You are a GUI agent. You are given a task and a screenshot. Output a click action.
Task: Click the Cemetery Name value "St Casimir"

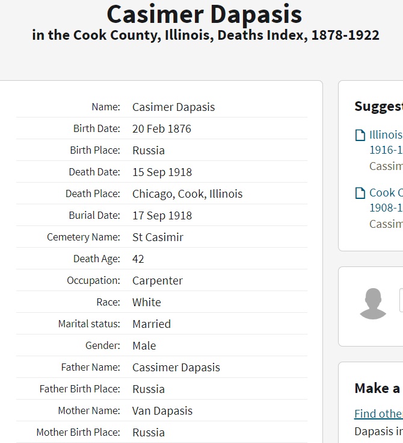point(158,237)
